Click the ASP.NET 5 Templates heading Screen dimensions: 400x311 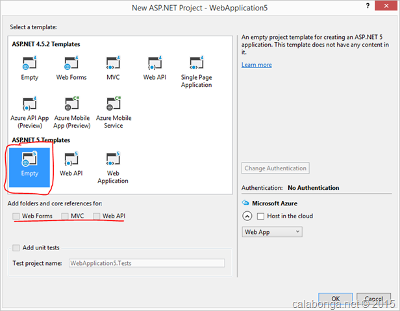point(41,140)
